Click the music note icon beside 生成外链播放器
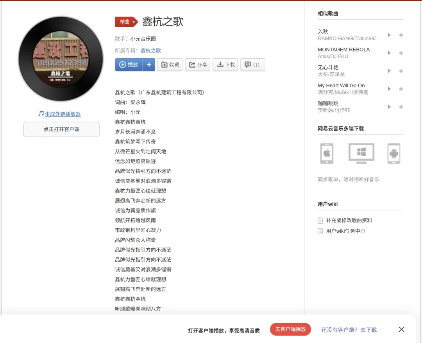 tap(41, 114)
